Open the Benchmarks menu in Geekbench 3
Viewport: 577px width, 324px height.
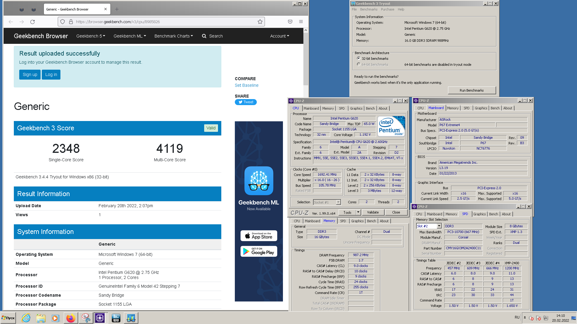pyautogui.click(x=369, y=9)
